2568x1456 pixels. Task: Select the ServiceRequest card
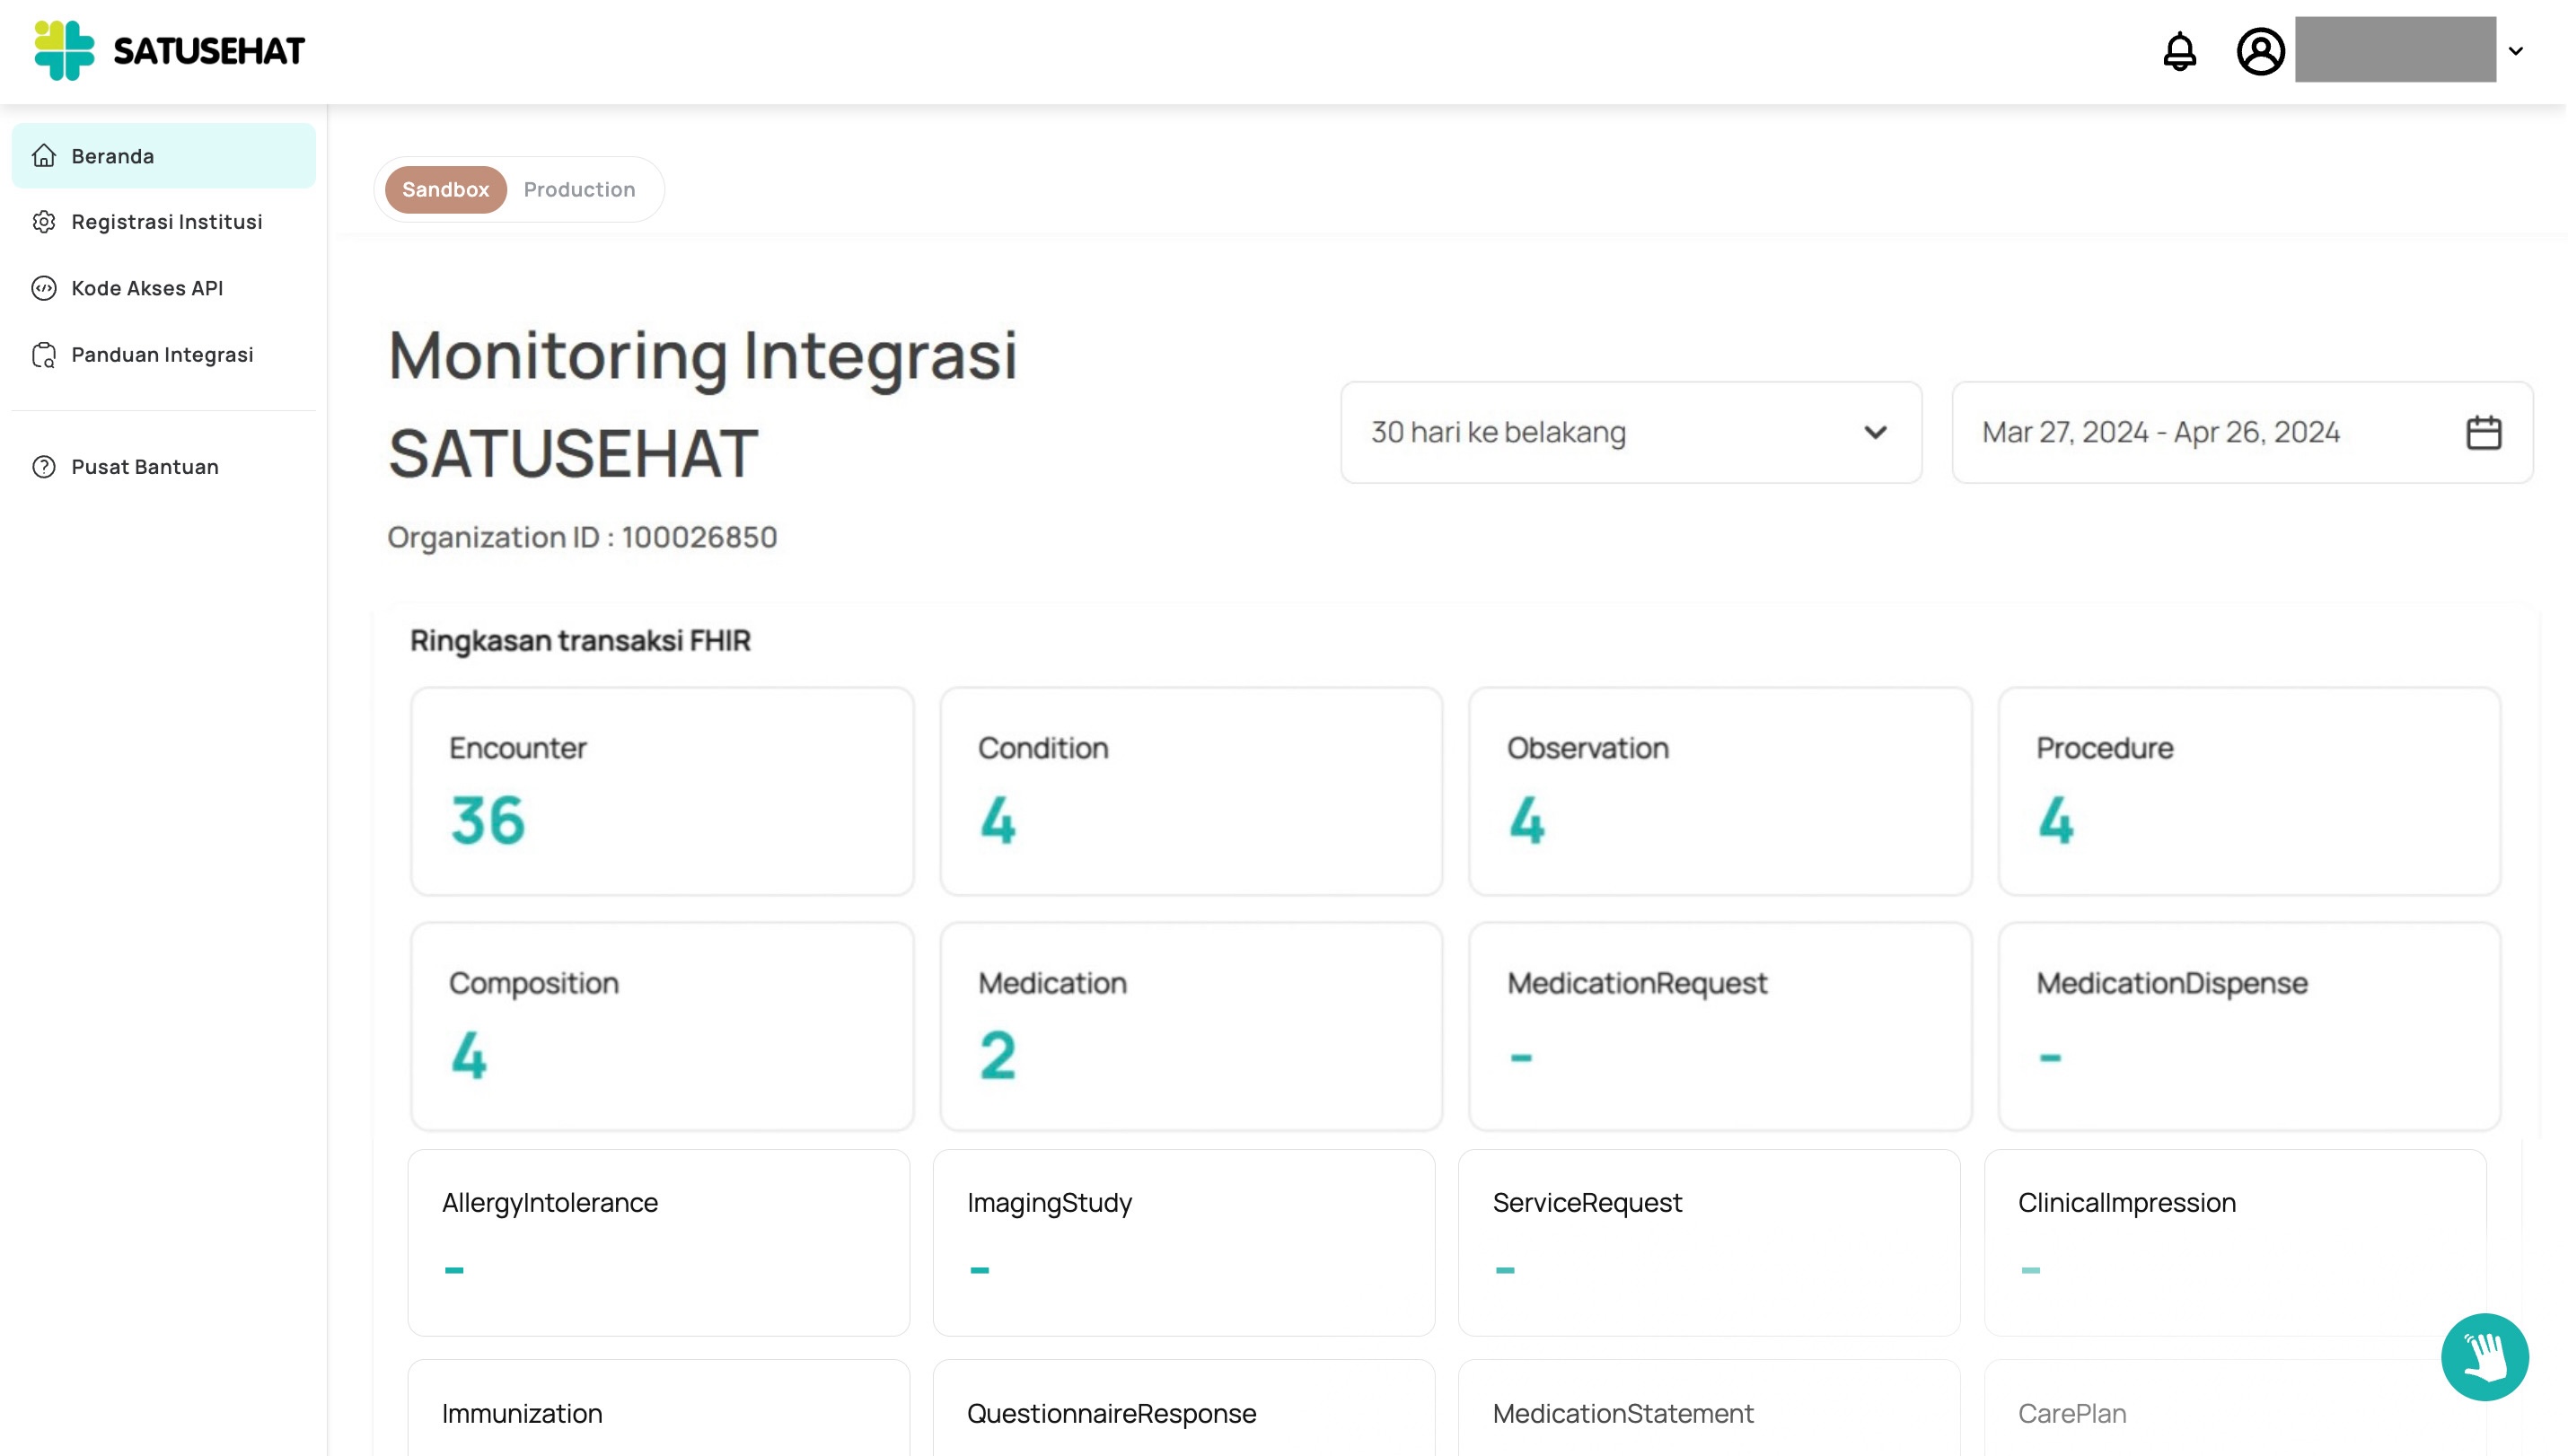1709,1243
